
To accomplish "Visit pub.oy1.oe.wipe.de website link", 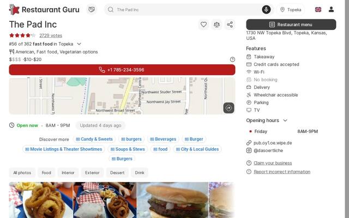I will pos(273,143).
